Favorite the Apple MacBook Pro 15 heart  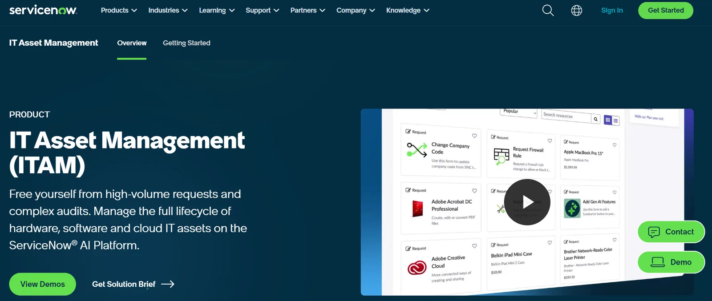coord(615,145)
